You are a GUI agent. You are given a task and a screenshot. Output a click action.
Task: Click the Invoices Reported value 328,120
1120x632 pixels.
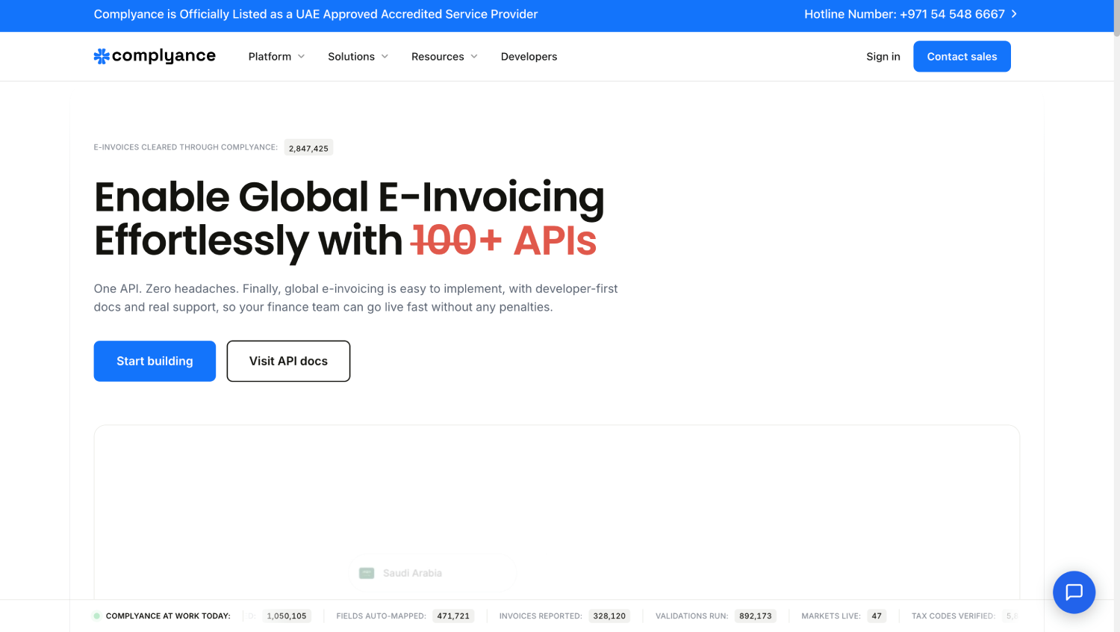(609, 616)
